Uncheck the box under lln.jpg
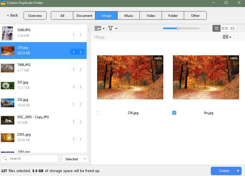This screenshot has height=176, width=245. click(x=174, y=113)
